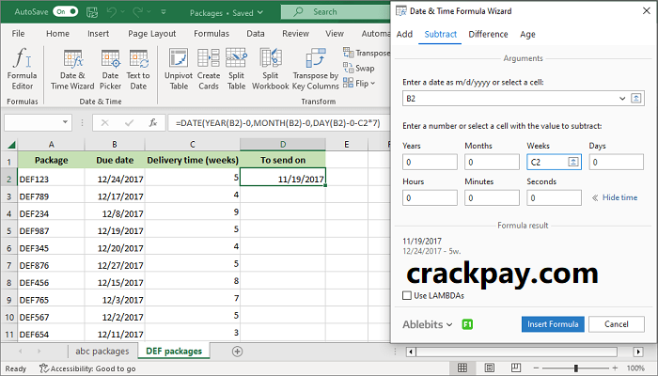658x376 pixels.
Task: Add a new sheet with plus icon
Action: [x=237, y=352]
